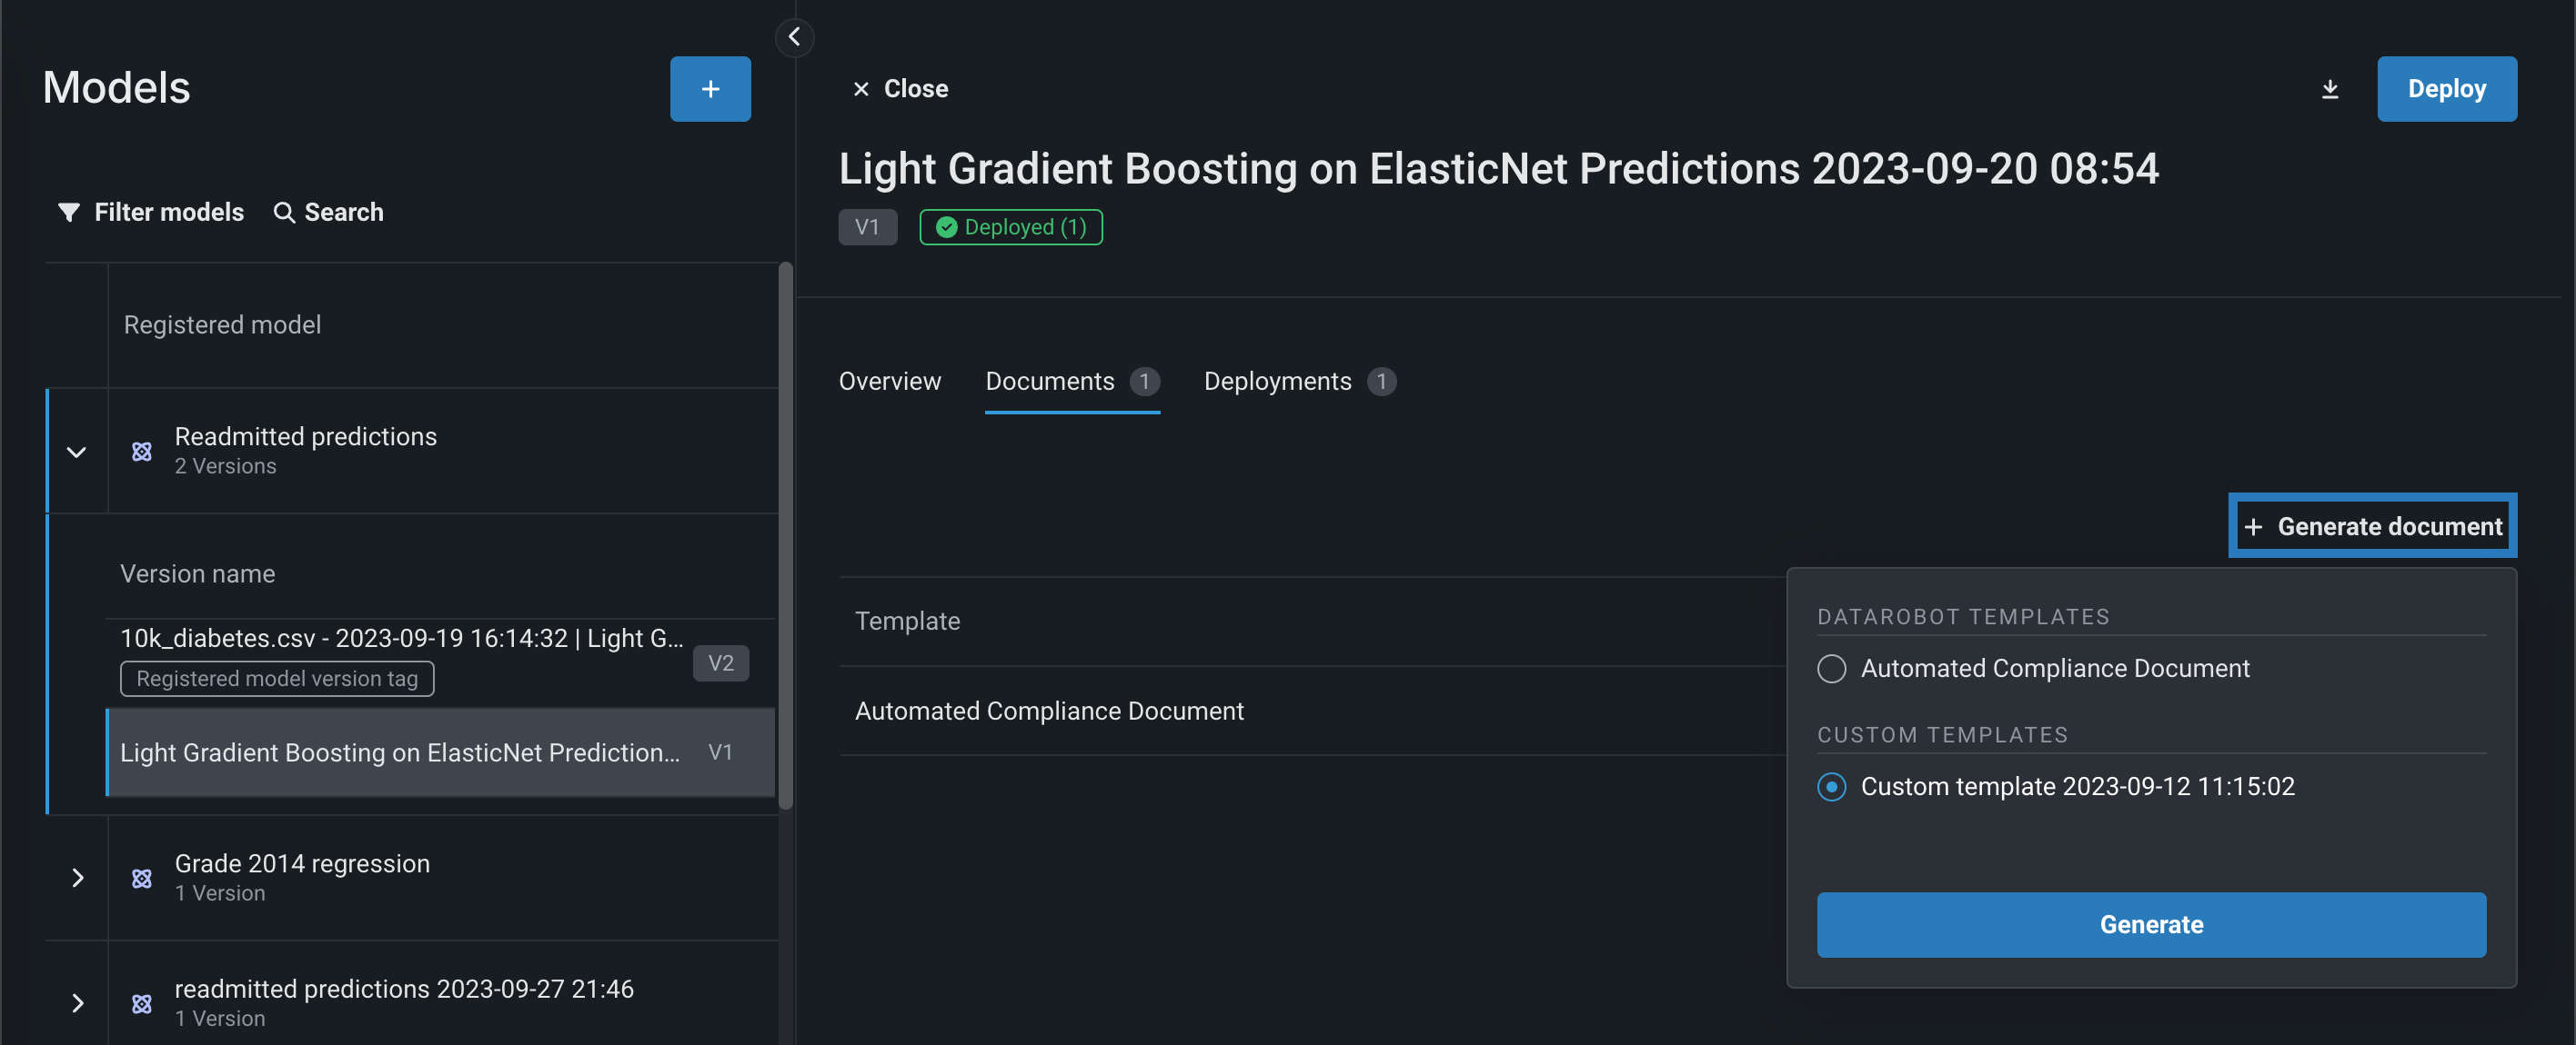The height and width of the screenshot is (1045, 2576).
Task: Expand the Grade 2014 regression row
Action: tap(77, 878)
